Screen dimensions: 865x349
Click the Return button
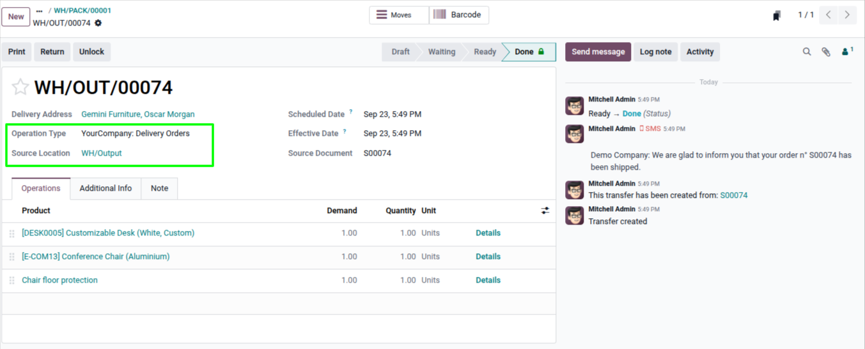coord(52,52)
